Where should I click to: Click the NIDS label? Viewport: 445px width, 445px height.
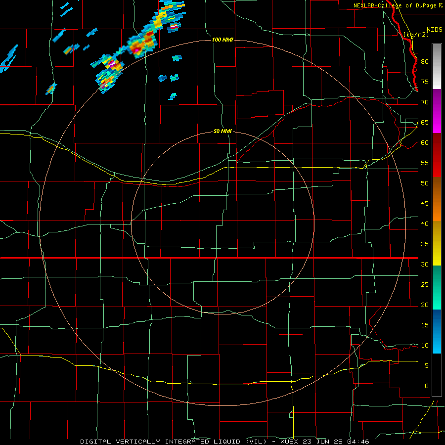[434, 30]
